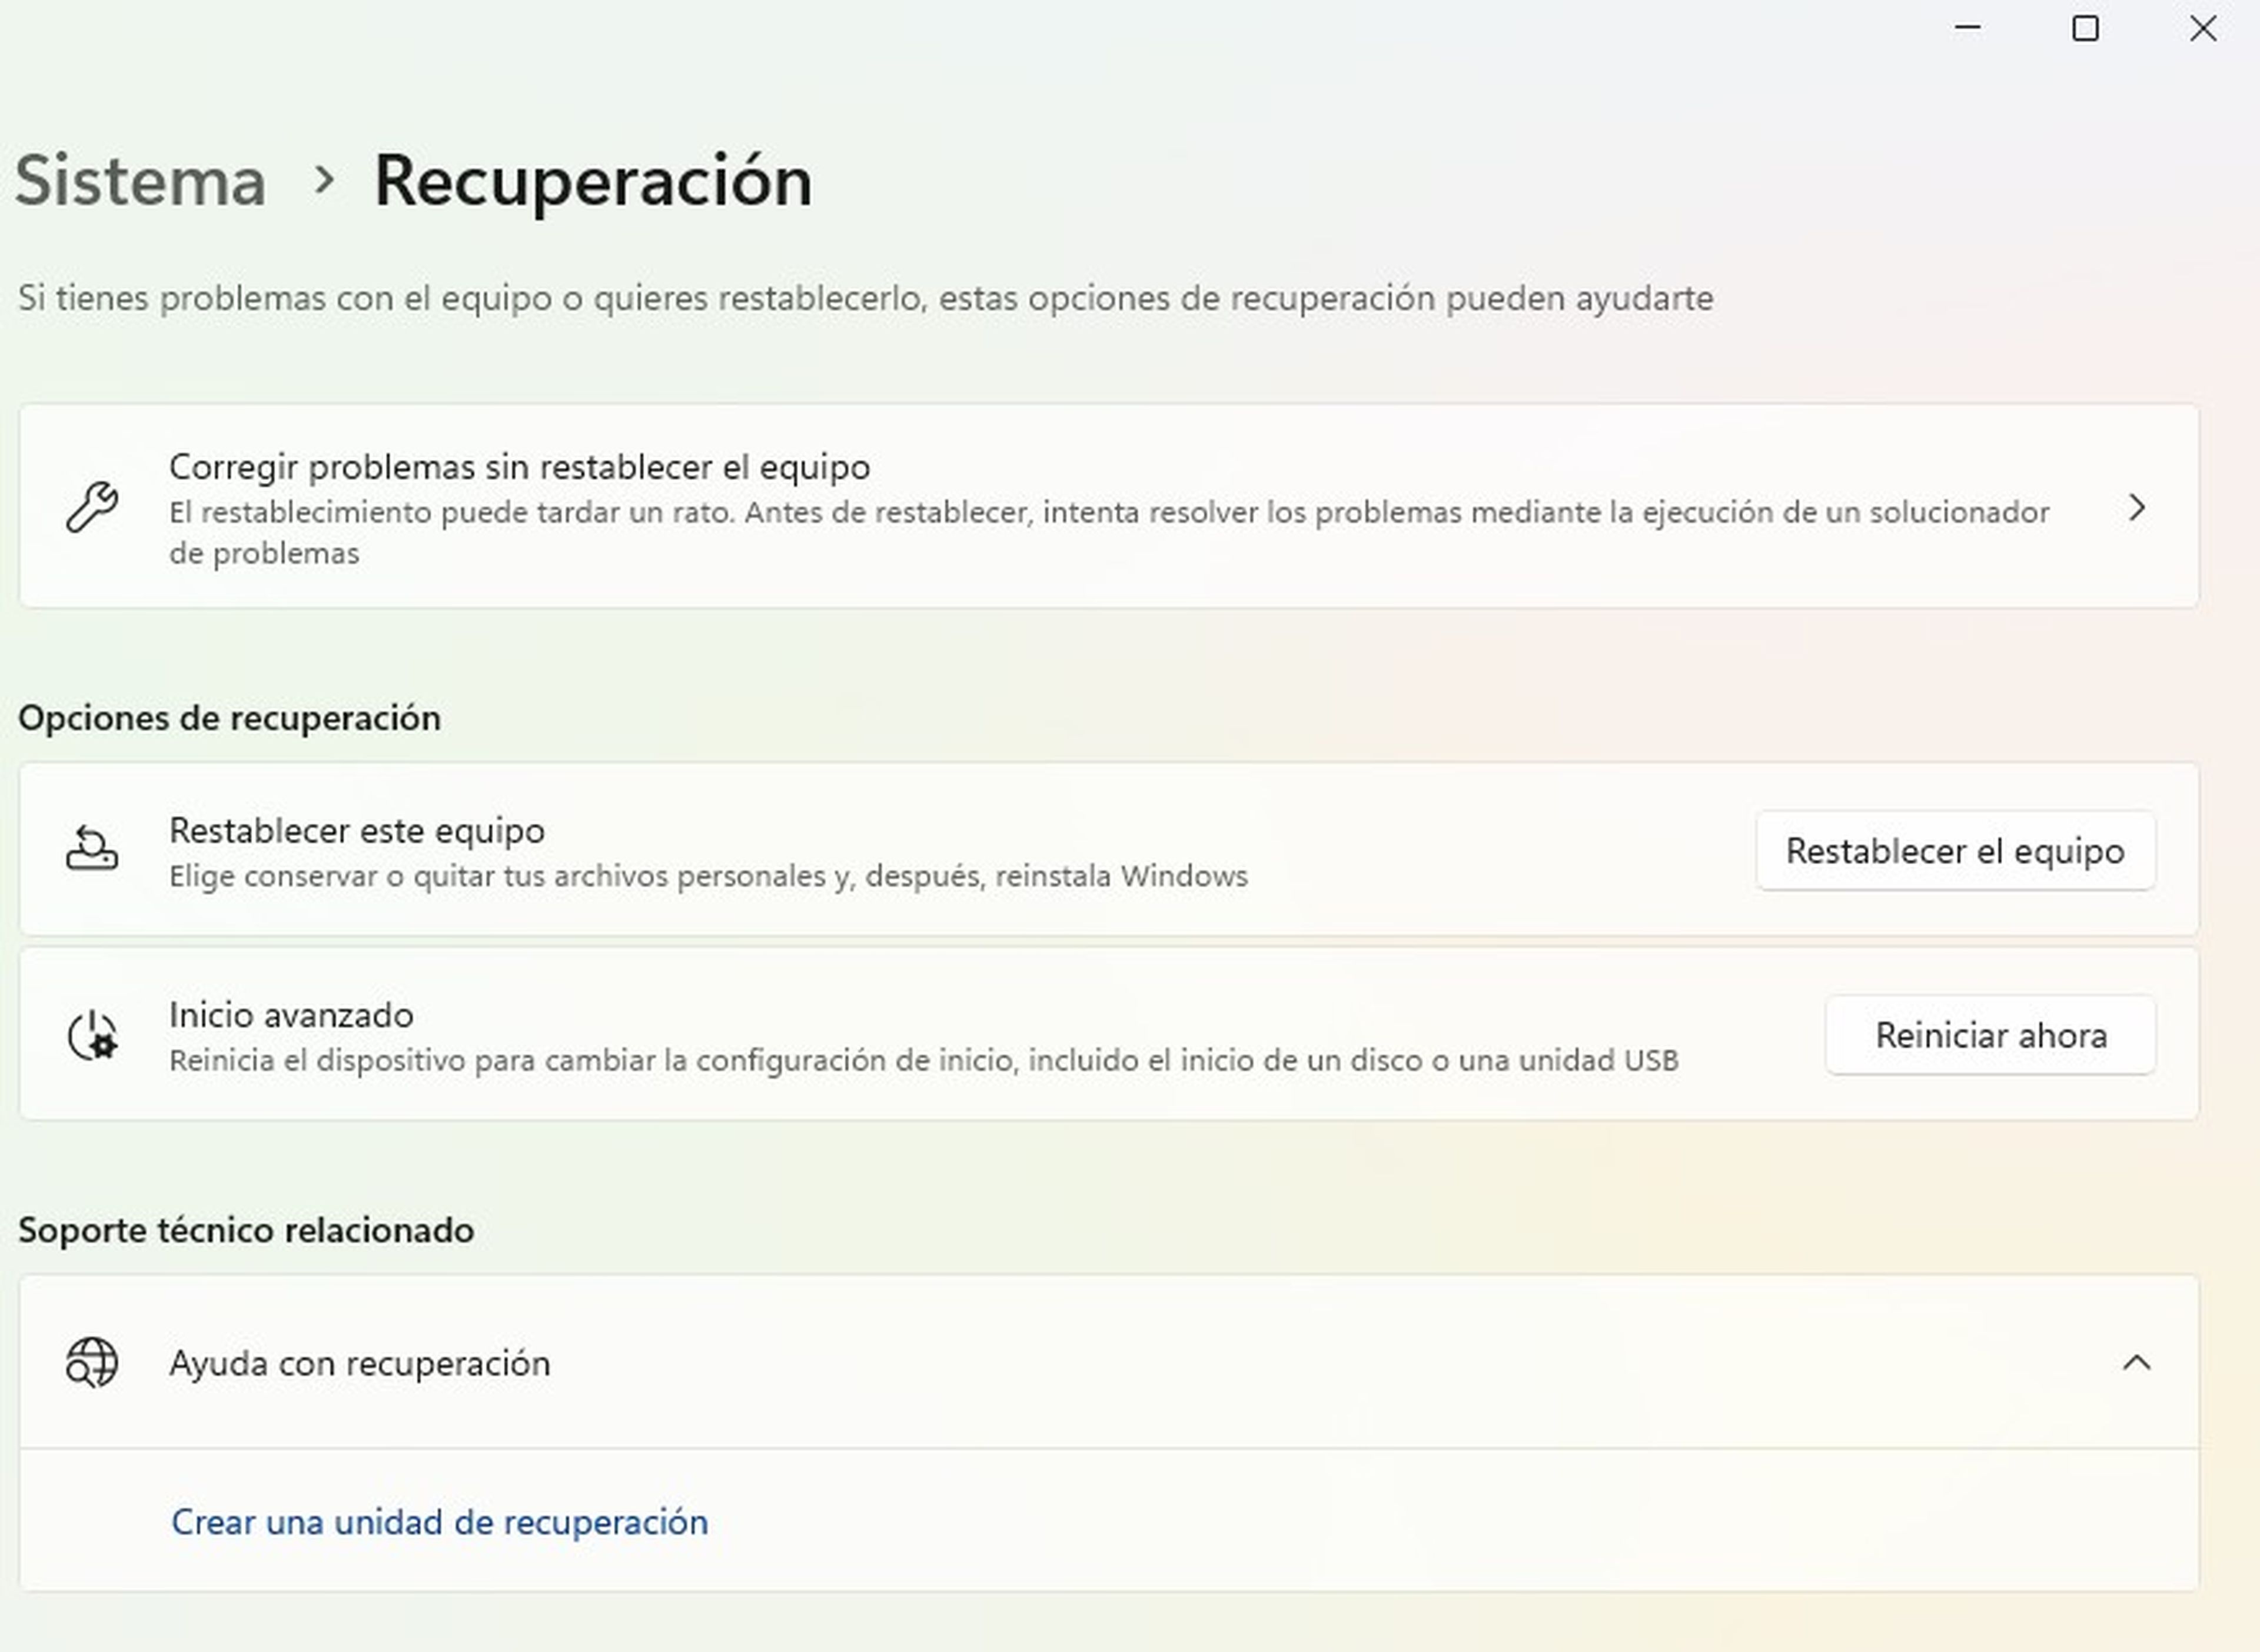This screenshot has width=2260, height=1652.
Task: Open Corregir problemas sin restablecer el equipo
Action: [1109, 506]
